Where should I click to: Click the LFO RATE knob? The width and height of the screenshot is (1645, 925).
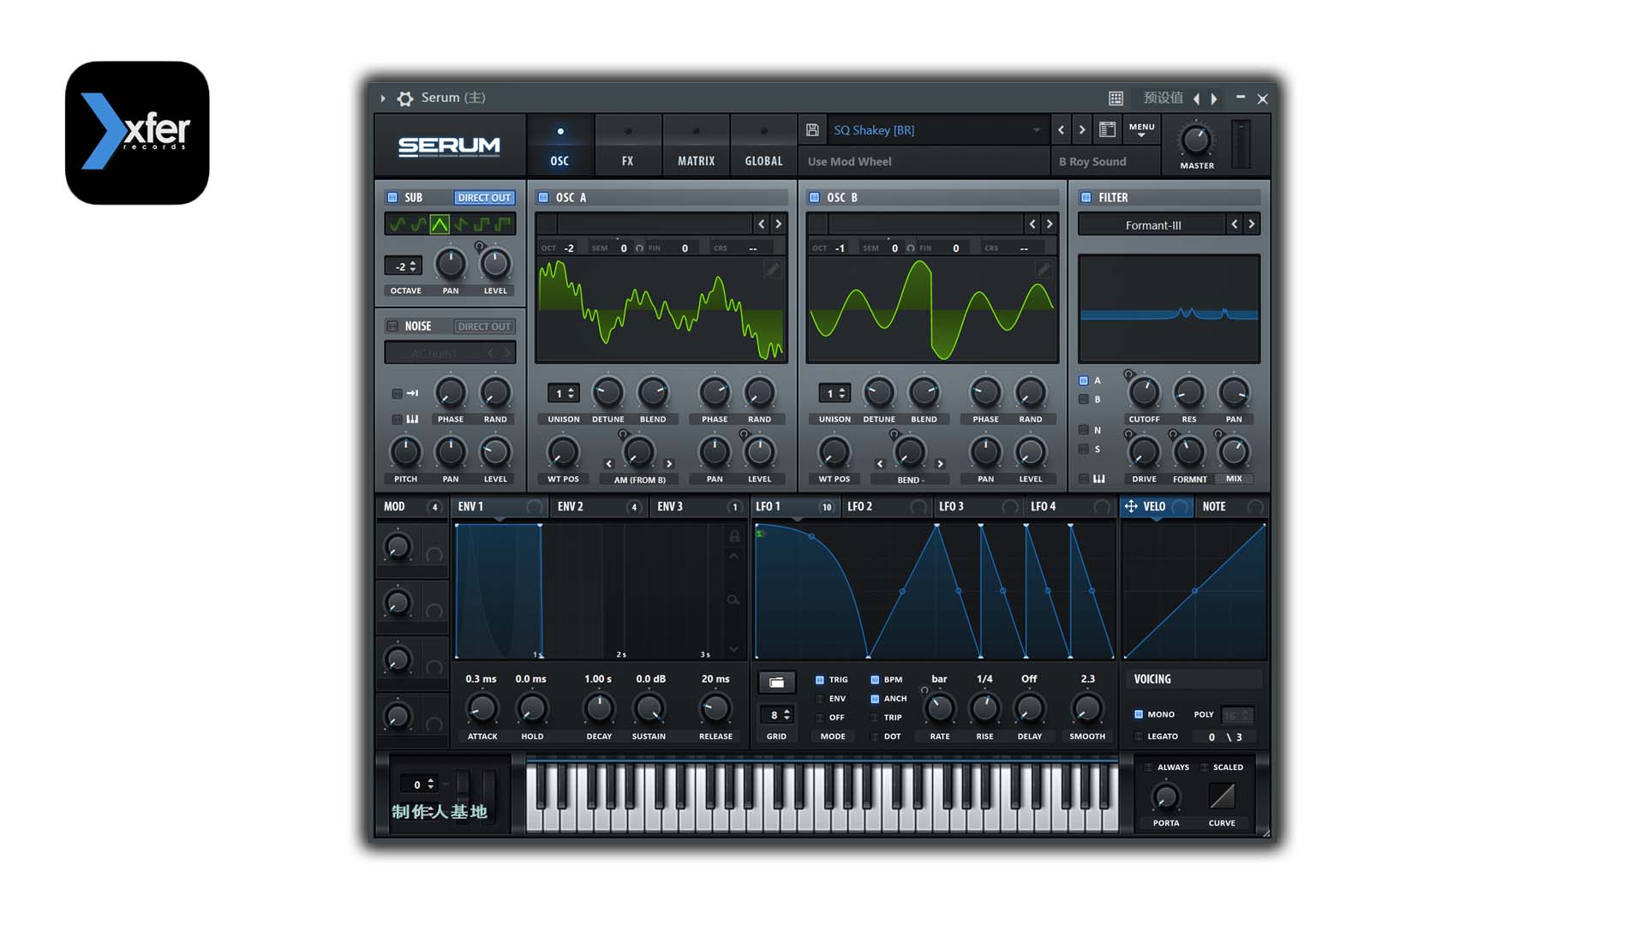click(940, 708)
